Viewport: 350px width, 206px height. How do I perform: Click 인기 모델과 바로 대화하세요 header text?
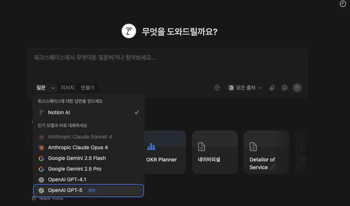coord(62,125)
